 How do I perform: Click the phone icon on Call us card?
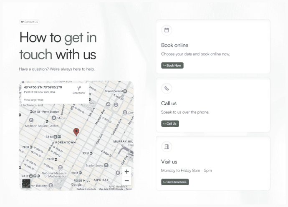coord(167,88)
